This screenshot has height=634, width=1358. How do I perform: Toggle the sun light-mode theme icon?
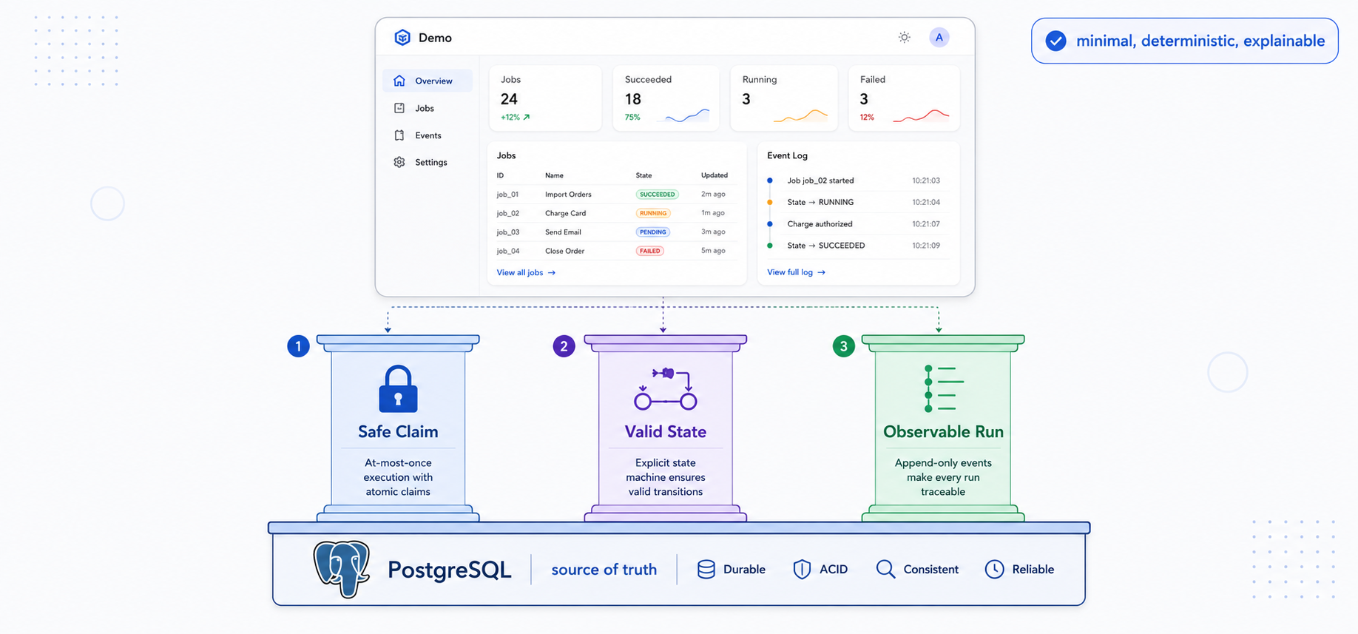(x=904, y=37)
